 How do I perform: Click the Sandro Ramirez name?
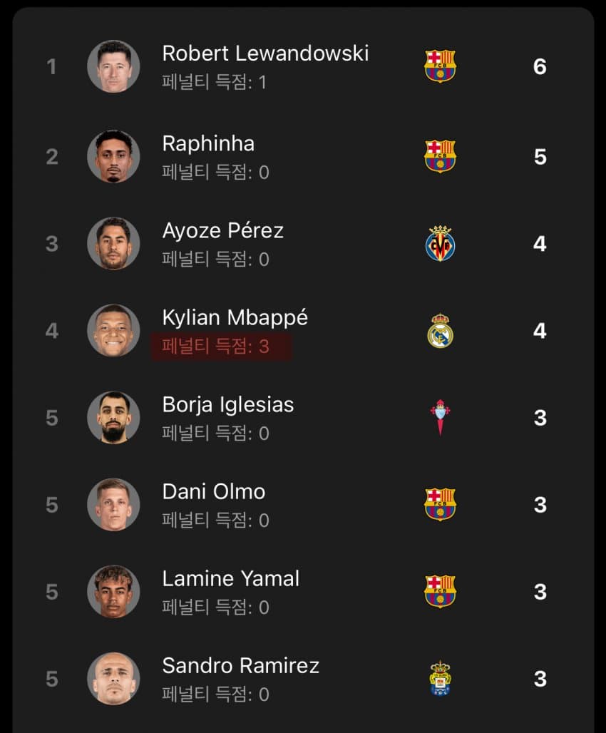(x=240, y=666)
